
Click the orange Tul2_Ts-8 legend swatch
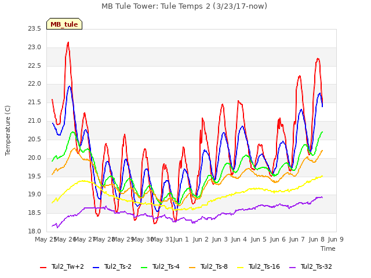coord(192,268)
